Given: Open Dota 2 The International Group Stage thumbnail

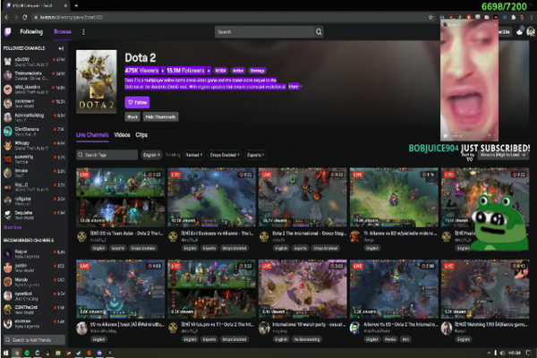Looking at the screenshot, I should [303, 197].
